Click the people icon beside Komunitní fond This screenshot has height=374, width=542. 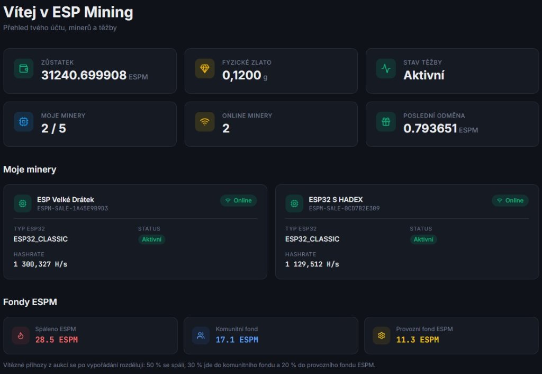[201, 336]
